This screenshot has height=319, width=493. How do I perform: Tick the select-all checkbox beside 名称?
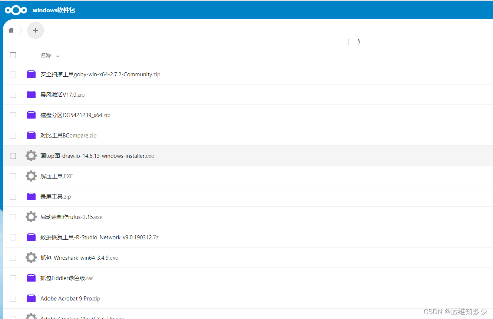click(x=13, y=55)
